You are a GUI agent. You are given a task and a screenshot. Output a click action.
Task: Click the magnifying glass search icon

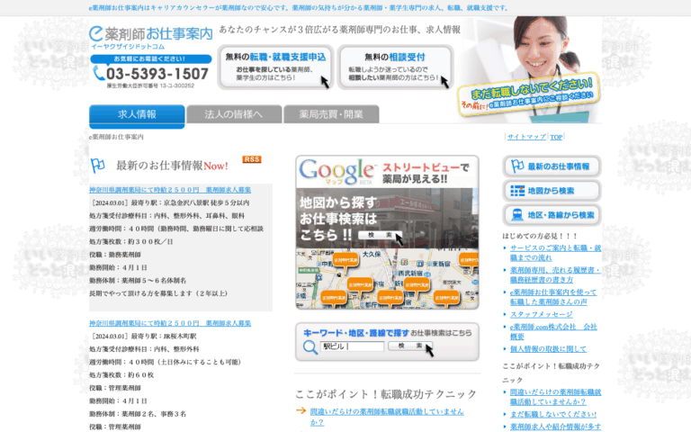coord(310,346)
